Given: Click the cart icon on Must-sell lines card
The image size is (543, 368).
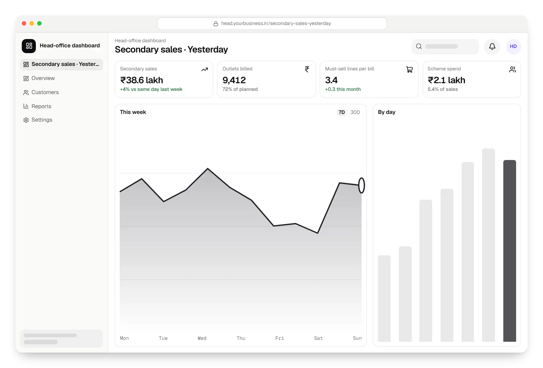Looking at the screenshot, I should (409, 69).
